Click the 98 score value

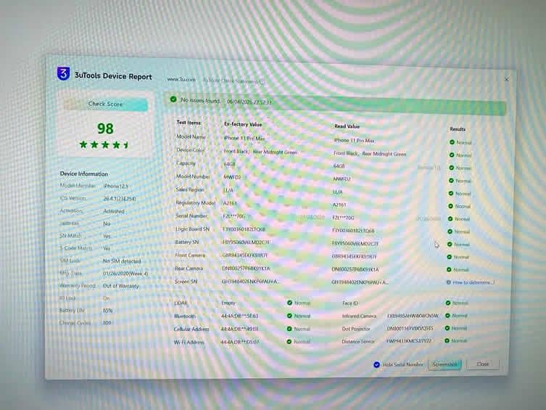105,128
